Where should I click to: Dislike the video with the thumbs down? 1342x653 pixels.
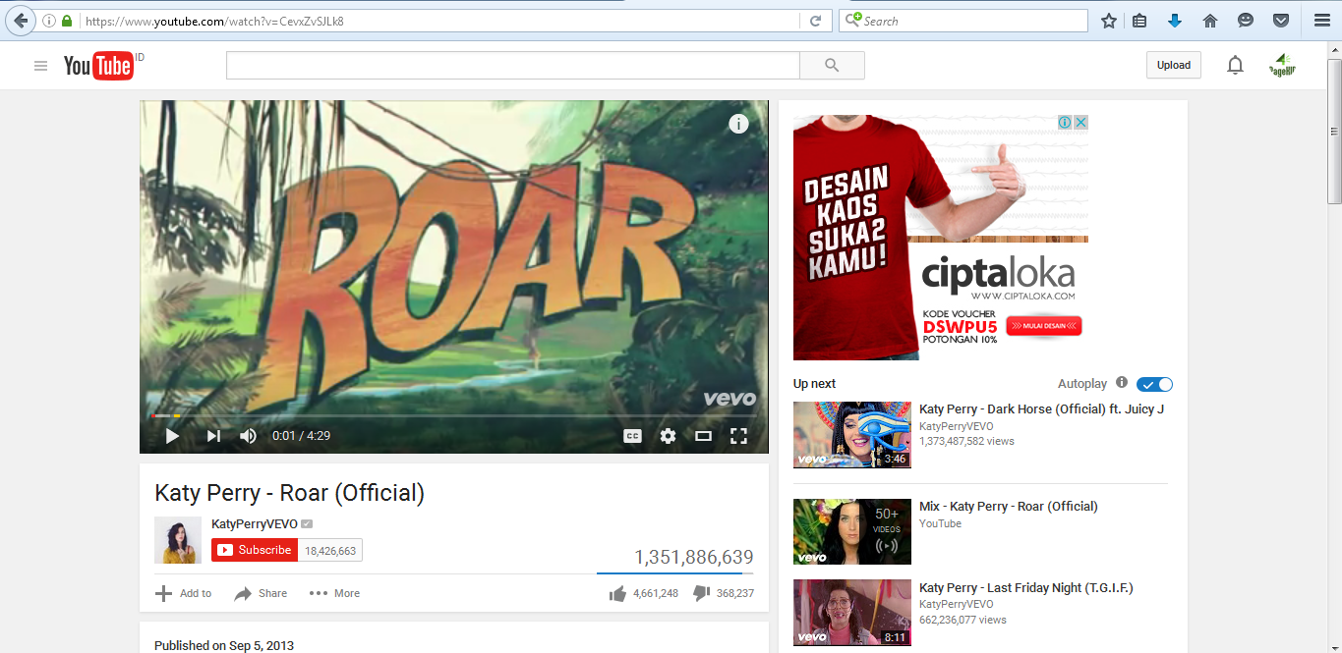701,593
